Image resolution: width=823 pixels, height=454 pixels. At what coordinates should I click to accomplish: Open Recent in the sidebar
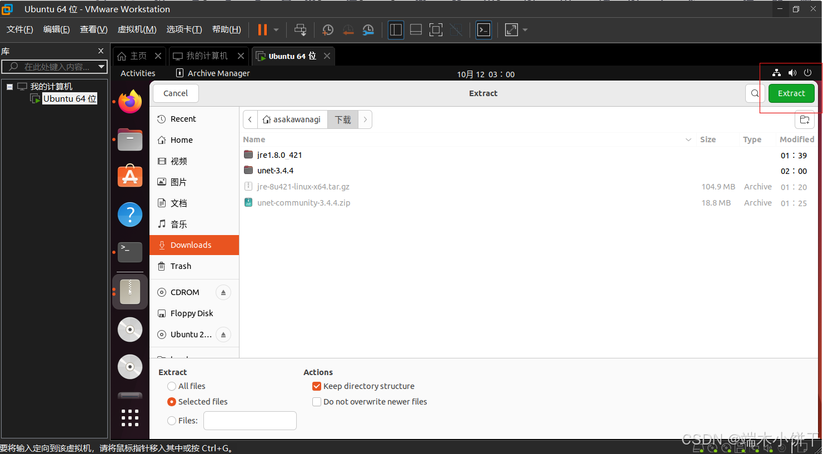click(x=194, y=119)
